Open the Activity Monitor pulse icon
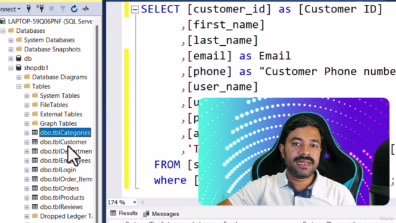 click(x=85, y=9)
